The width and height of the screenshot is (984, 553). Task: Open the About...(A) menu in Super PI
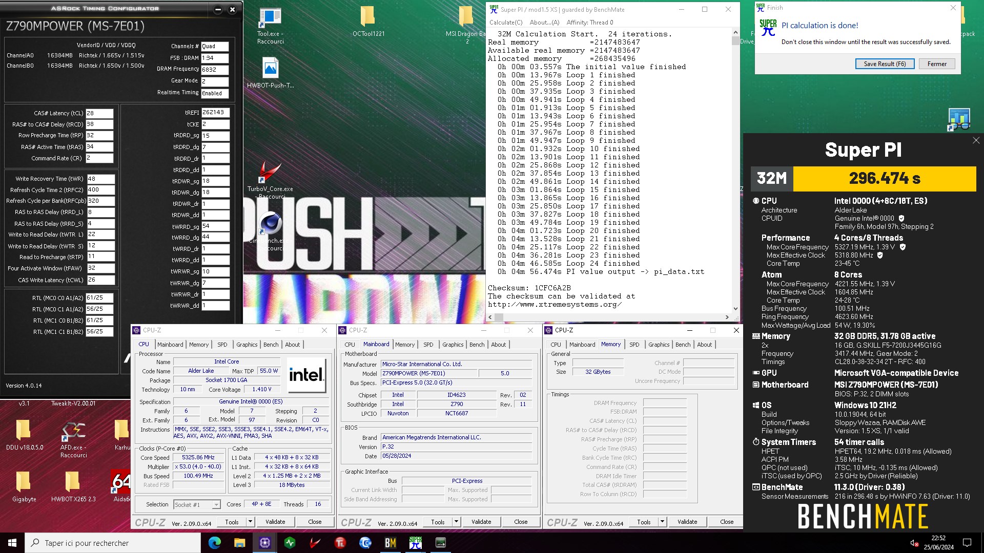[x=544, y=23]
